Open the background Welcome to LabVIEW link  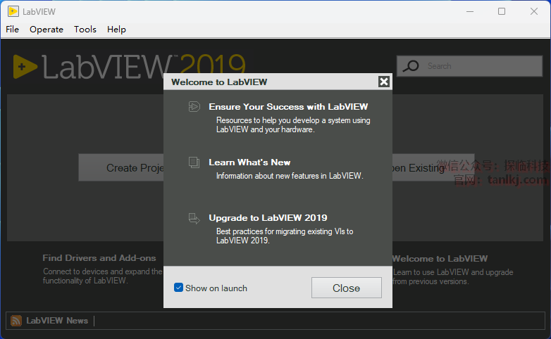[x=440, y=259]
